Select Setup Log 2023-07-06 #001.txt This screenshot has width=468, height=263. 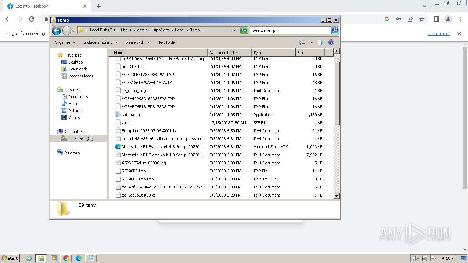pos(150,131)
